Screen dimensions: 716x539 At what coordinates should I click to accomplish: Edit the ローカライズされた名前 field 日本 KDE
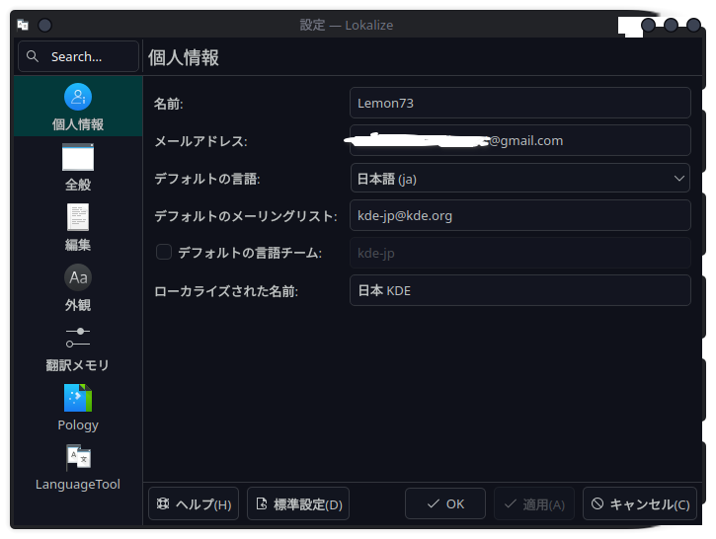[520, 290]
